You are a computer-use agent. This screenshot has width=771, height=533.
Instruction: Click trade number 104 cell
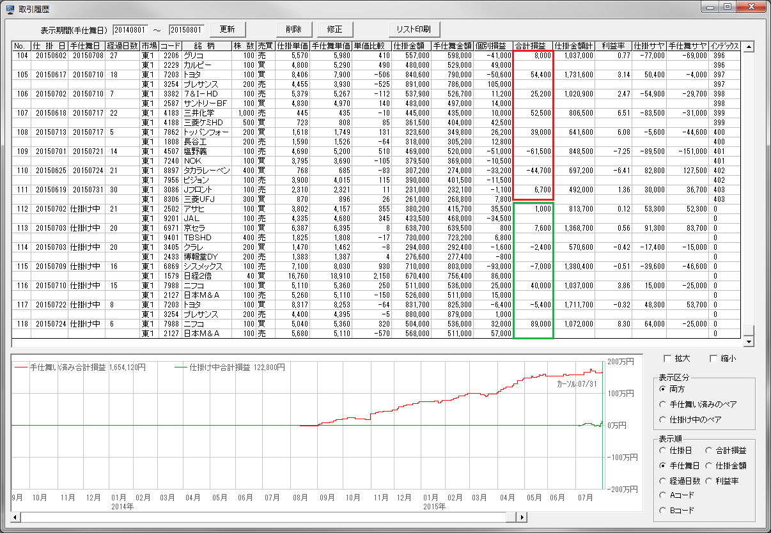20,56
